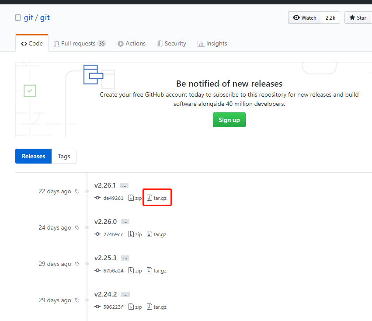Download the tar.gz for v2.26.1
The height and width of the screenshot is (321, 372).
156,198
